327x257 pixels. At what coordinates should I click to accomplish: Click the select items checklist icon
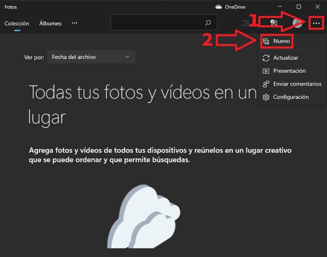[246, 23]
